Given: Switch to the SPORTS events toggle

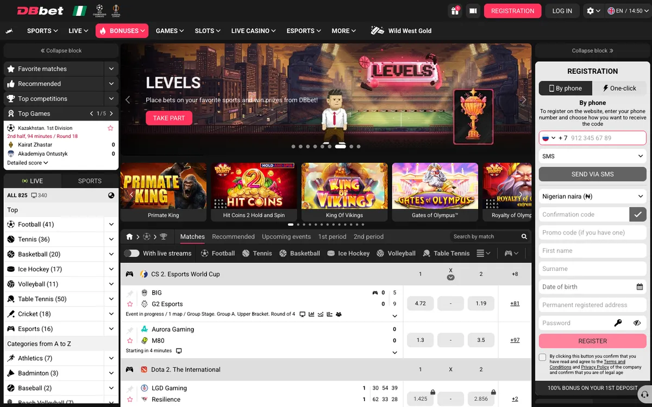Looking at the screenshot, I should [x=90, y=181].
